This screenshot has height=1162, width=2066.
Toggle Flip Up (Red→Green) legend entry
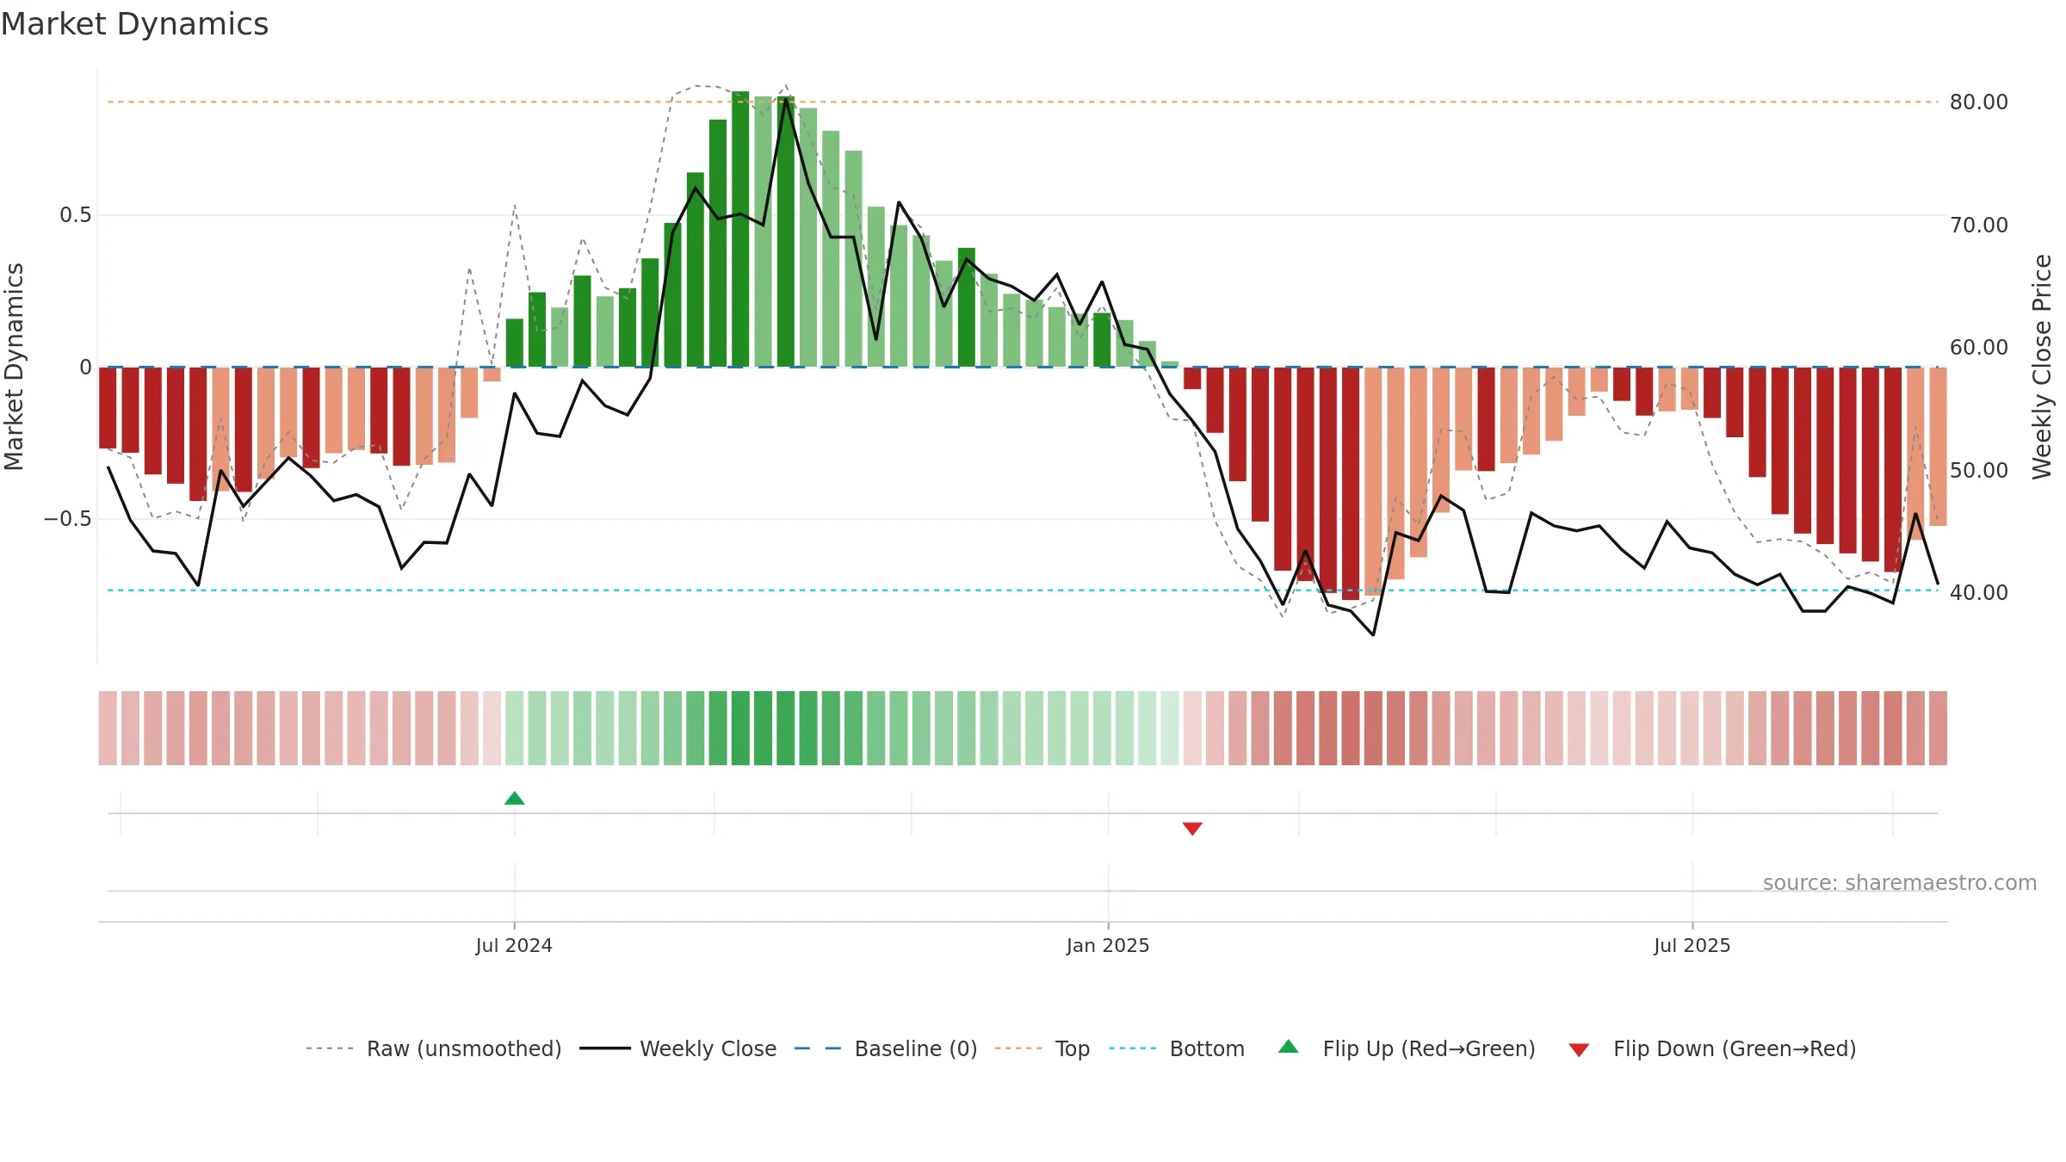[1407, 1048]
